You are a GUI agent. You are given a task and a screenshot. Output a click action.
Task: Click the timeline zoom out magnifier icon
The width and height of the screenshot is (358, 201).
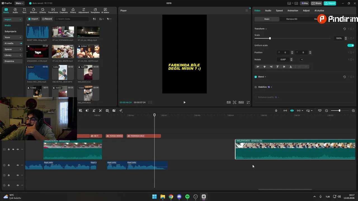[x=326, y=111]
